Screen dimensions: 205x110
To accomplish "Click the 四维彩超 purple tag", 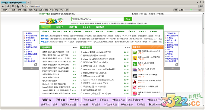I will [x=84, y=105].
